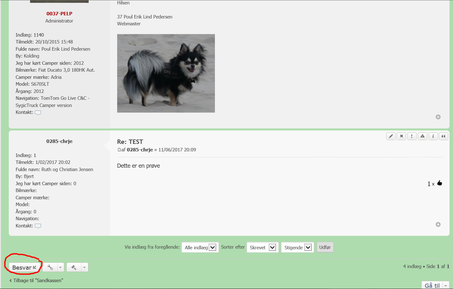Click 'Navigation: TomTom Go Live C&C -' text
The height and width of the screenshot is (289, 453).
tap(53, 98)
